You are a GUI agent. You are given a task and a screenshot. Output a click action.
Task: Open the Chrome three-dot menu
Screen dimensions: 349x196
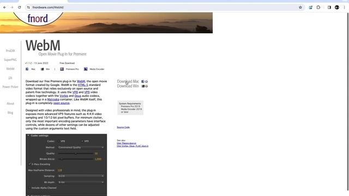point(344,7)
